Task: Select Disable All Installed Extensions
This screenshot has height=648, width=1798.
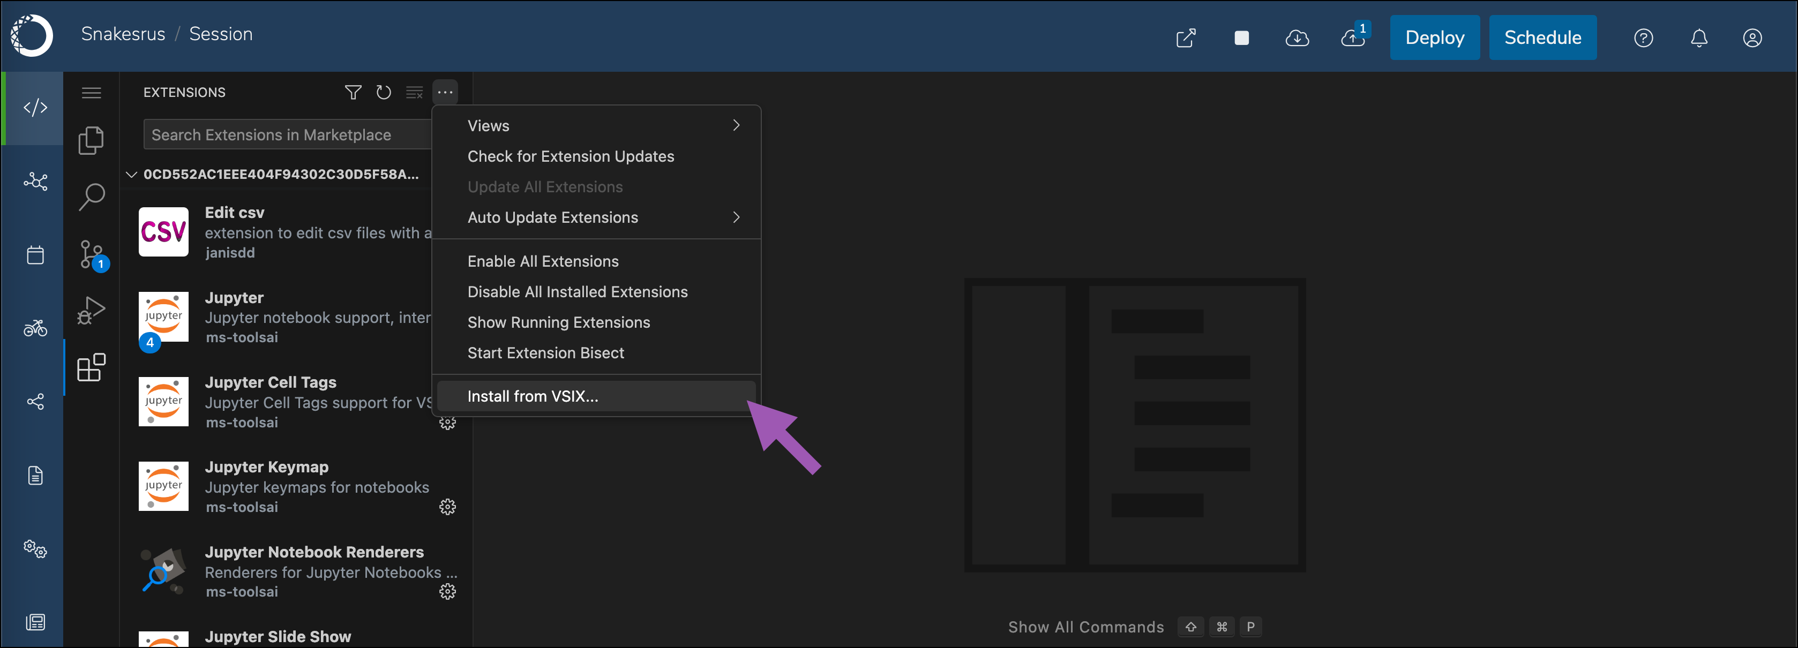Action: click(577, 291)
